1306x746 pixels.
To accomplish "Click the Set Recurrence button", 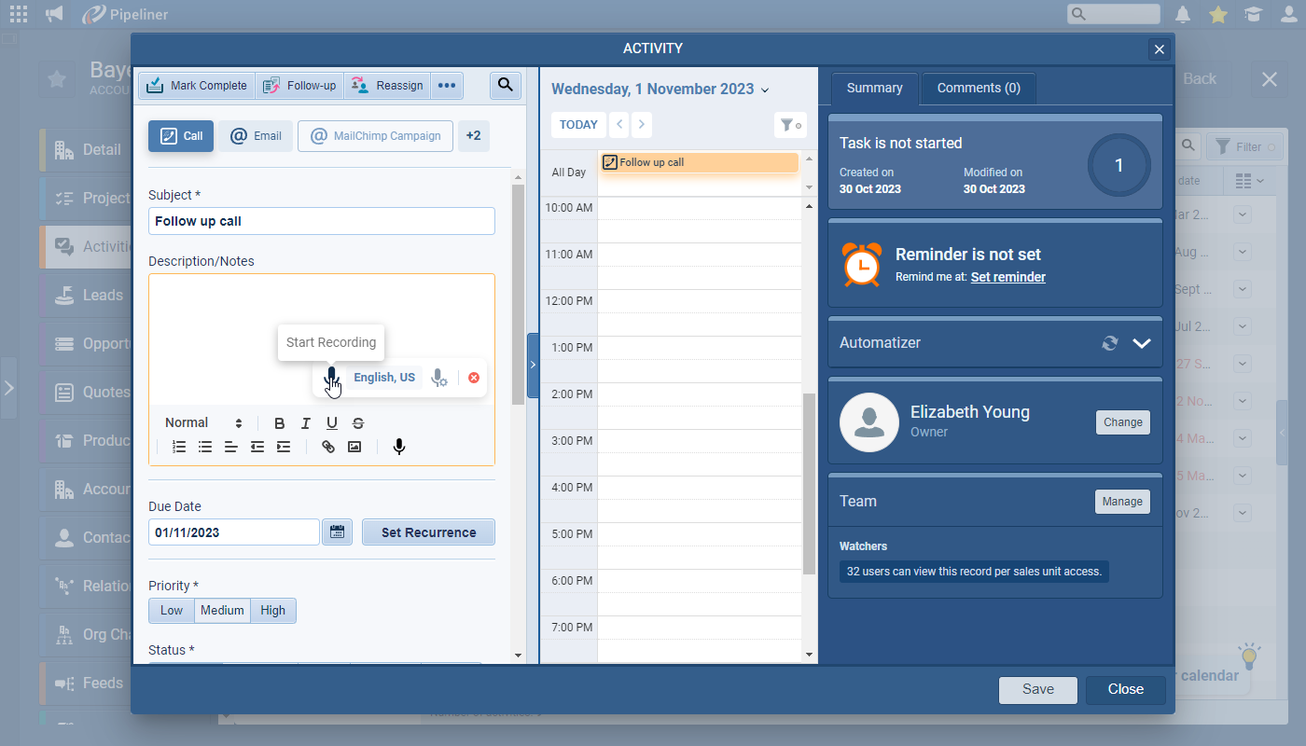I will coord(428,532).
